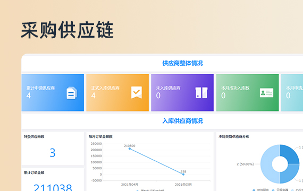Viewport: 303px width, 191px height.
Task: Click the box icon on 未入库供应商 card
Action: point(201,93)
